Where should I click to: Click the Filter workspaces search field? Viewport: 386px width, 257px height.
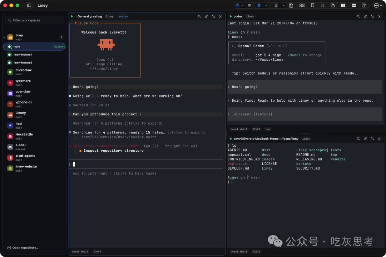[x=35, y=20]
